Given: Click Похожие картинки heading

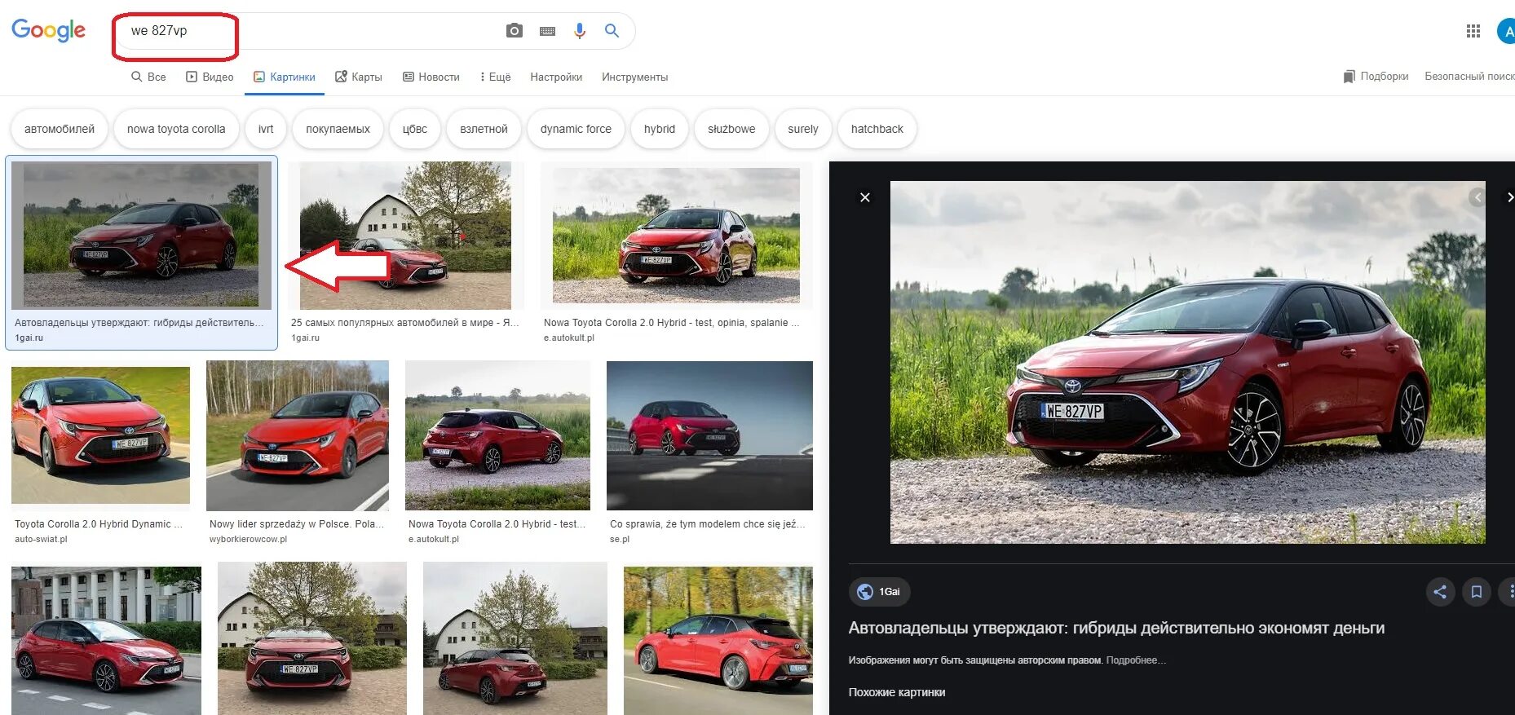Looking at the screenshot, I should 897,692.
